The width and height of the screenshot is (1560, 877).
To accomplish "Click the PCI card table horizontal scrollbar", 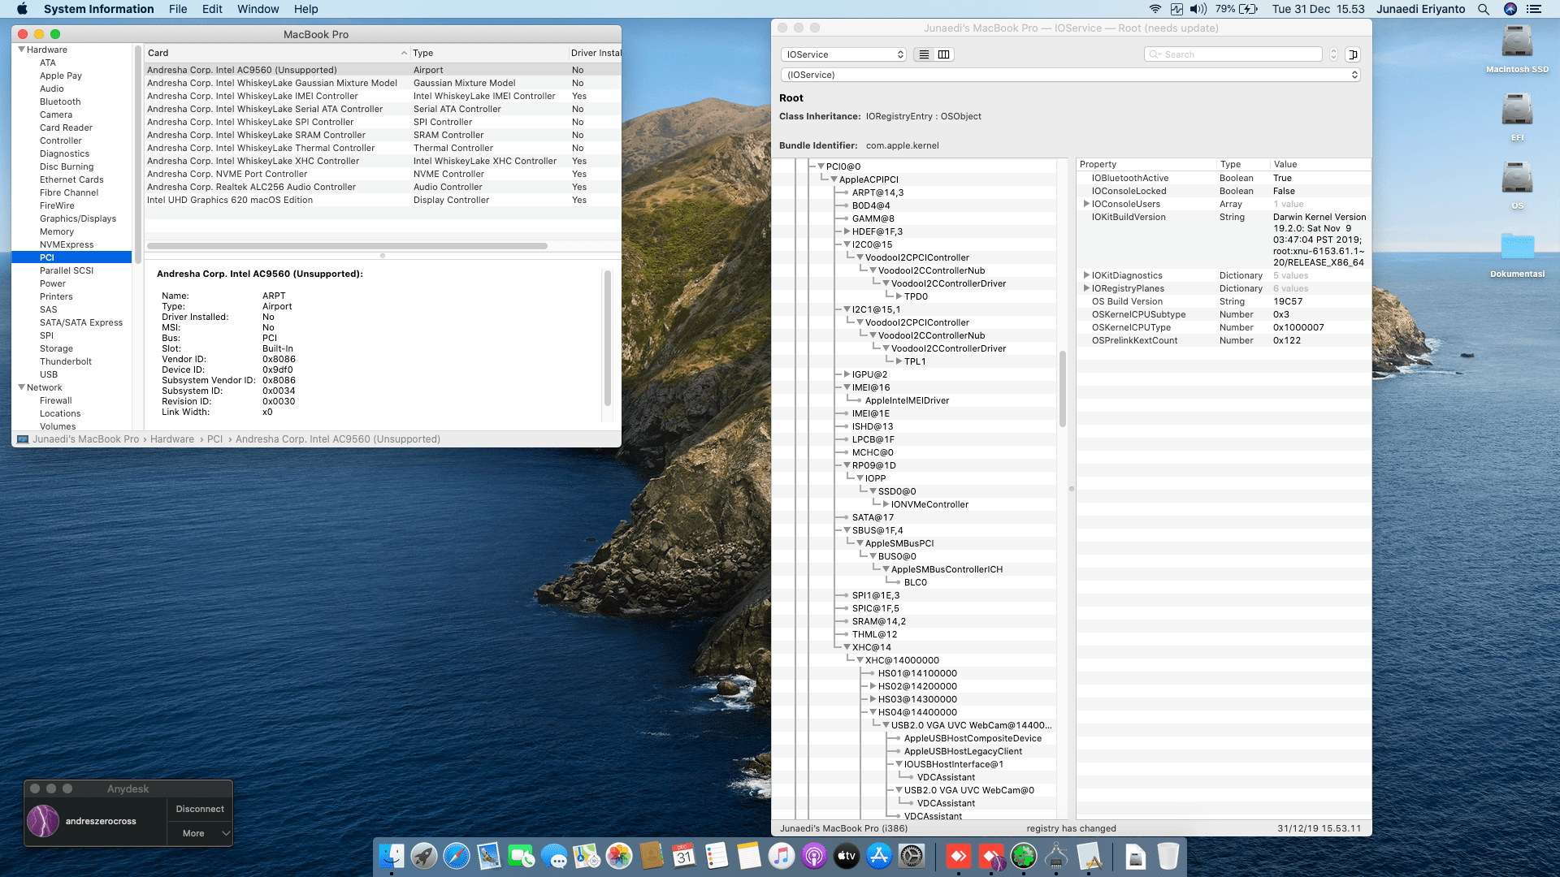I will click(x=347, y=245).
